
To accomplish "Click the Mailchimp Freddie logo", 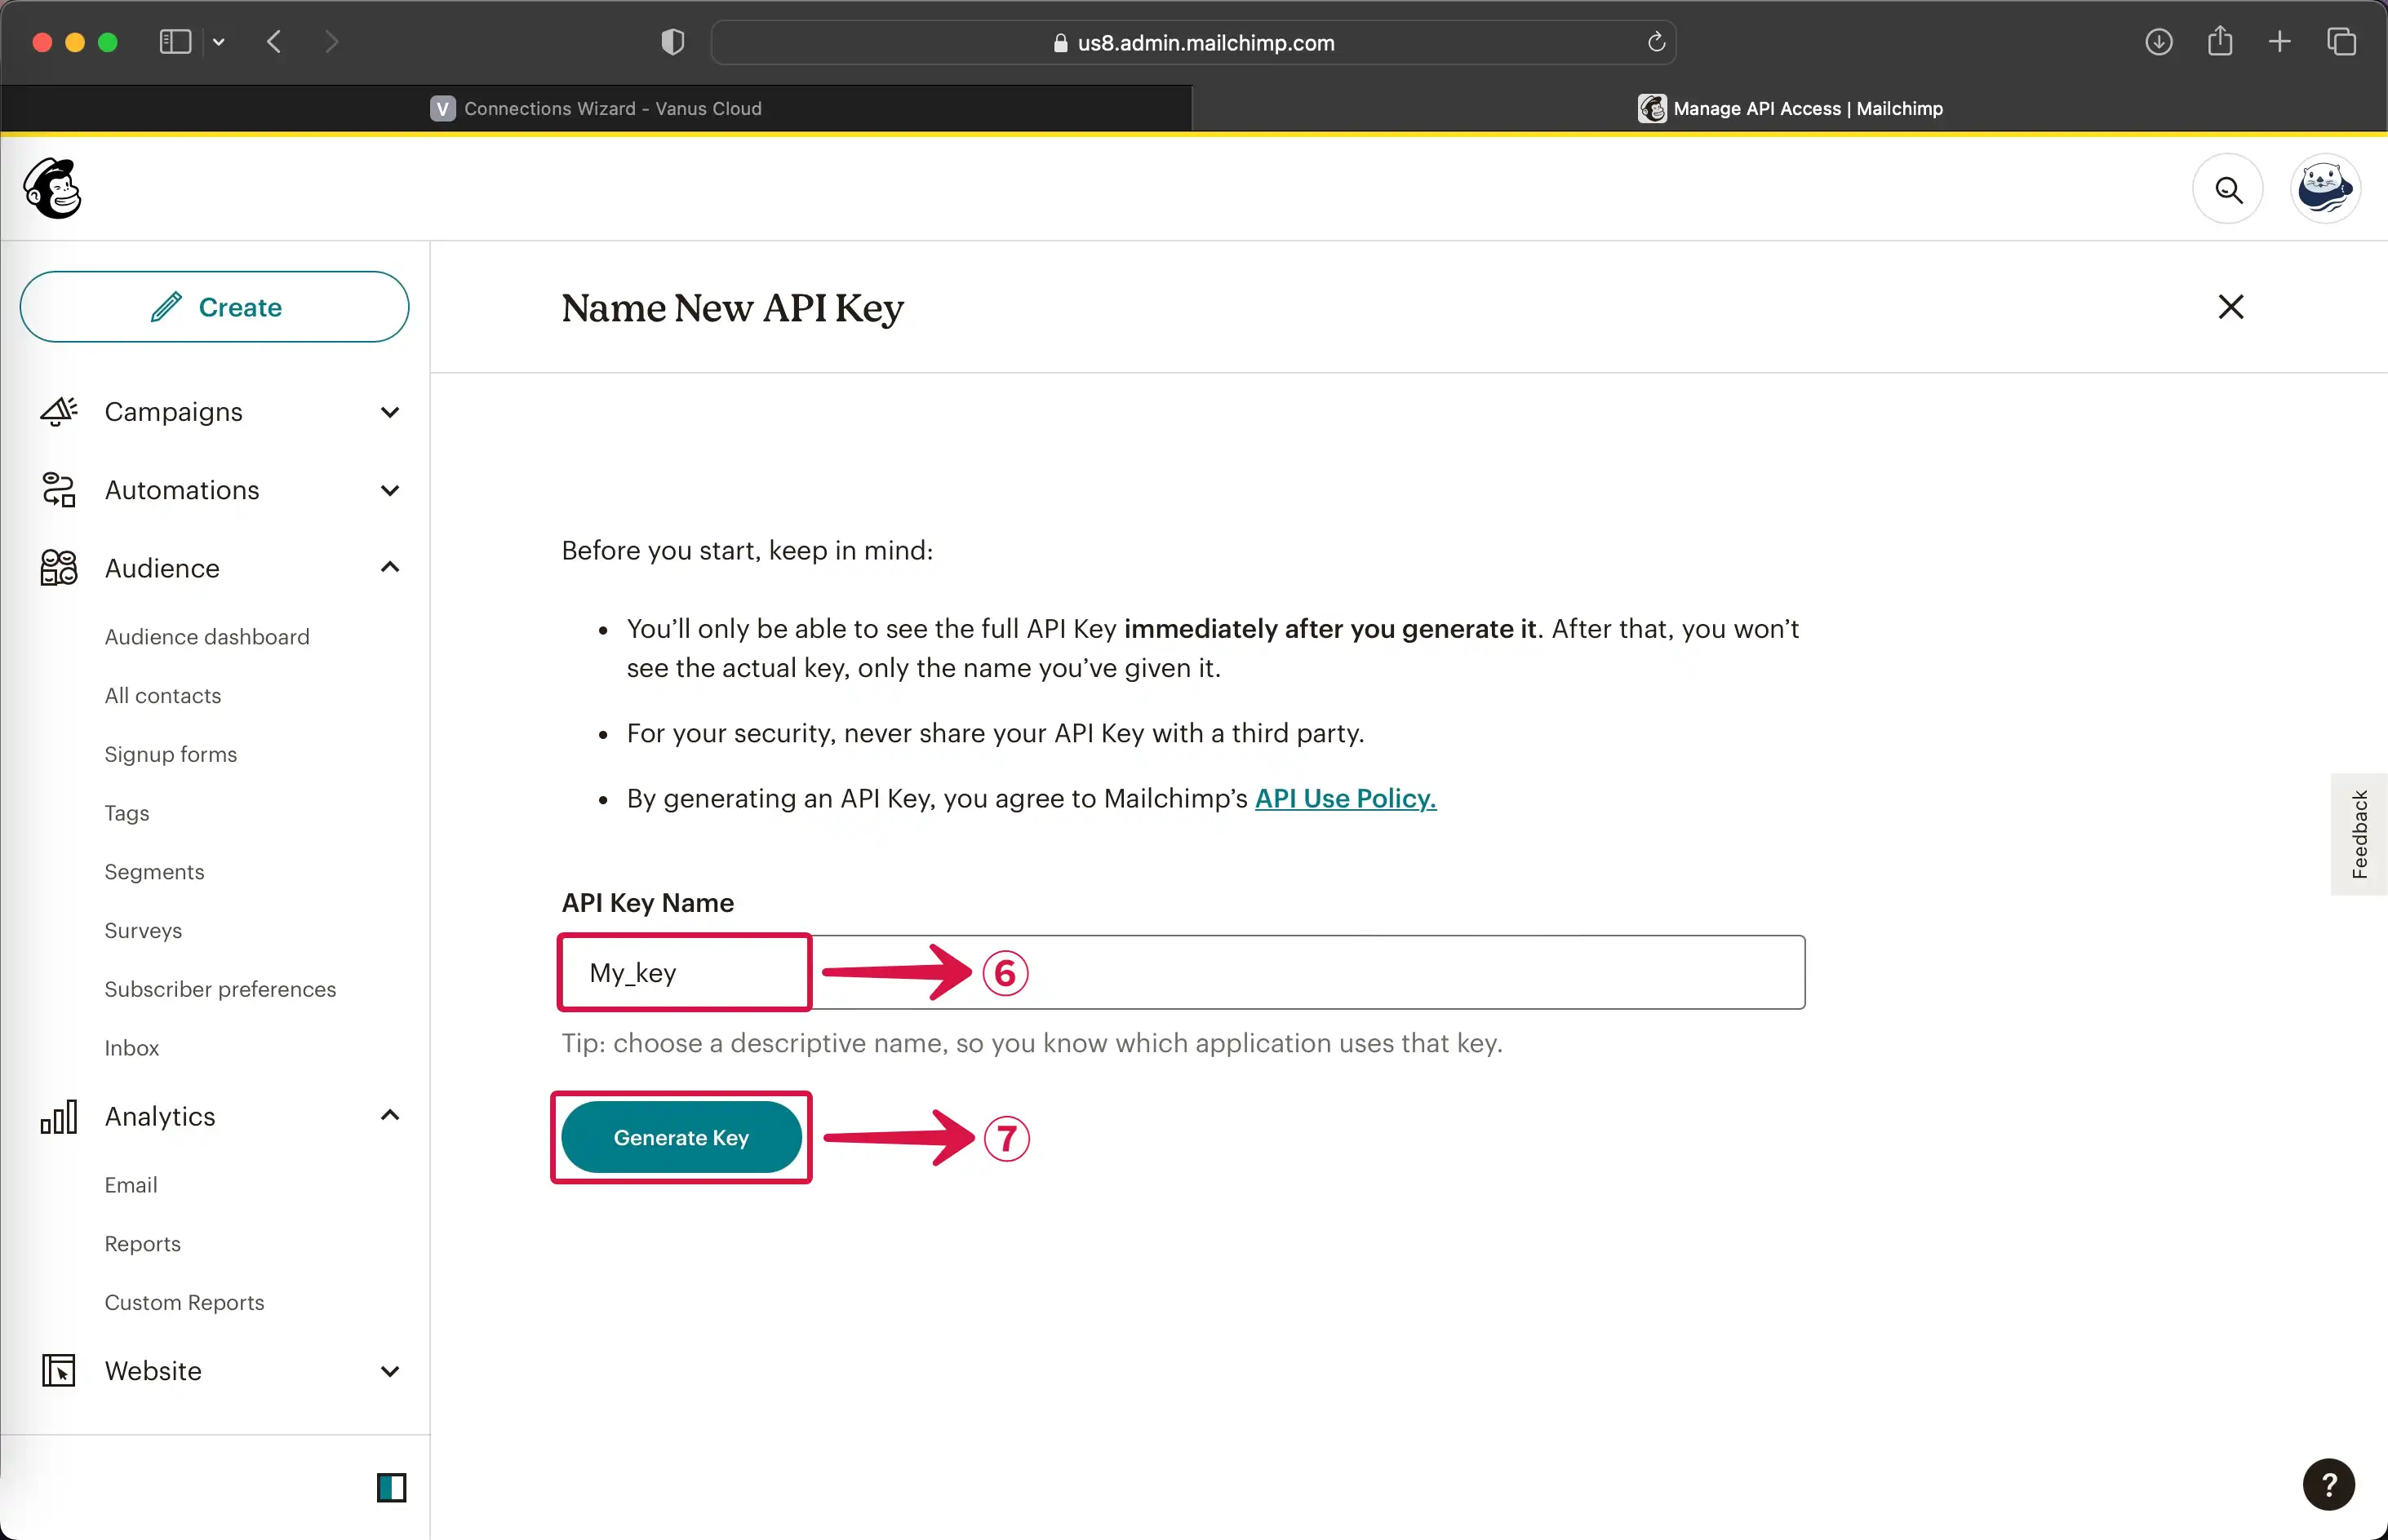I will click(52, 188).
